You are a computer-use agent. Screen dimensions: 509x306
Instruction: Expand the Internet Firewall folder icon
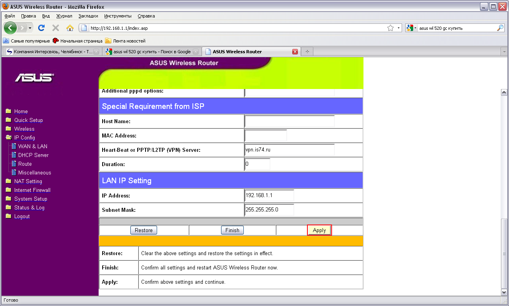8,190
